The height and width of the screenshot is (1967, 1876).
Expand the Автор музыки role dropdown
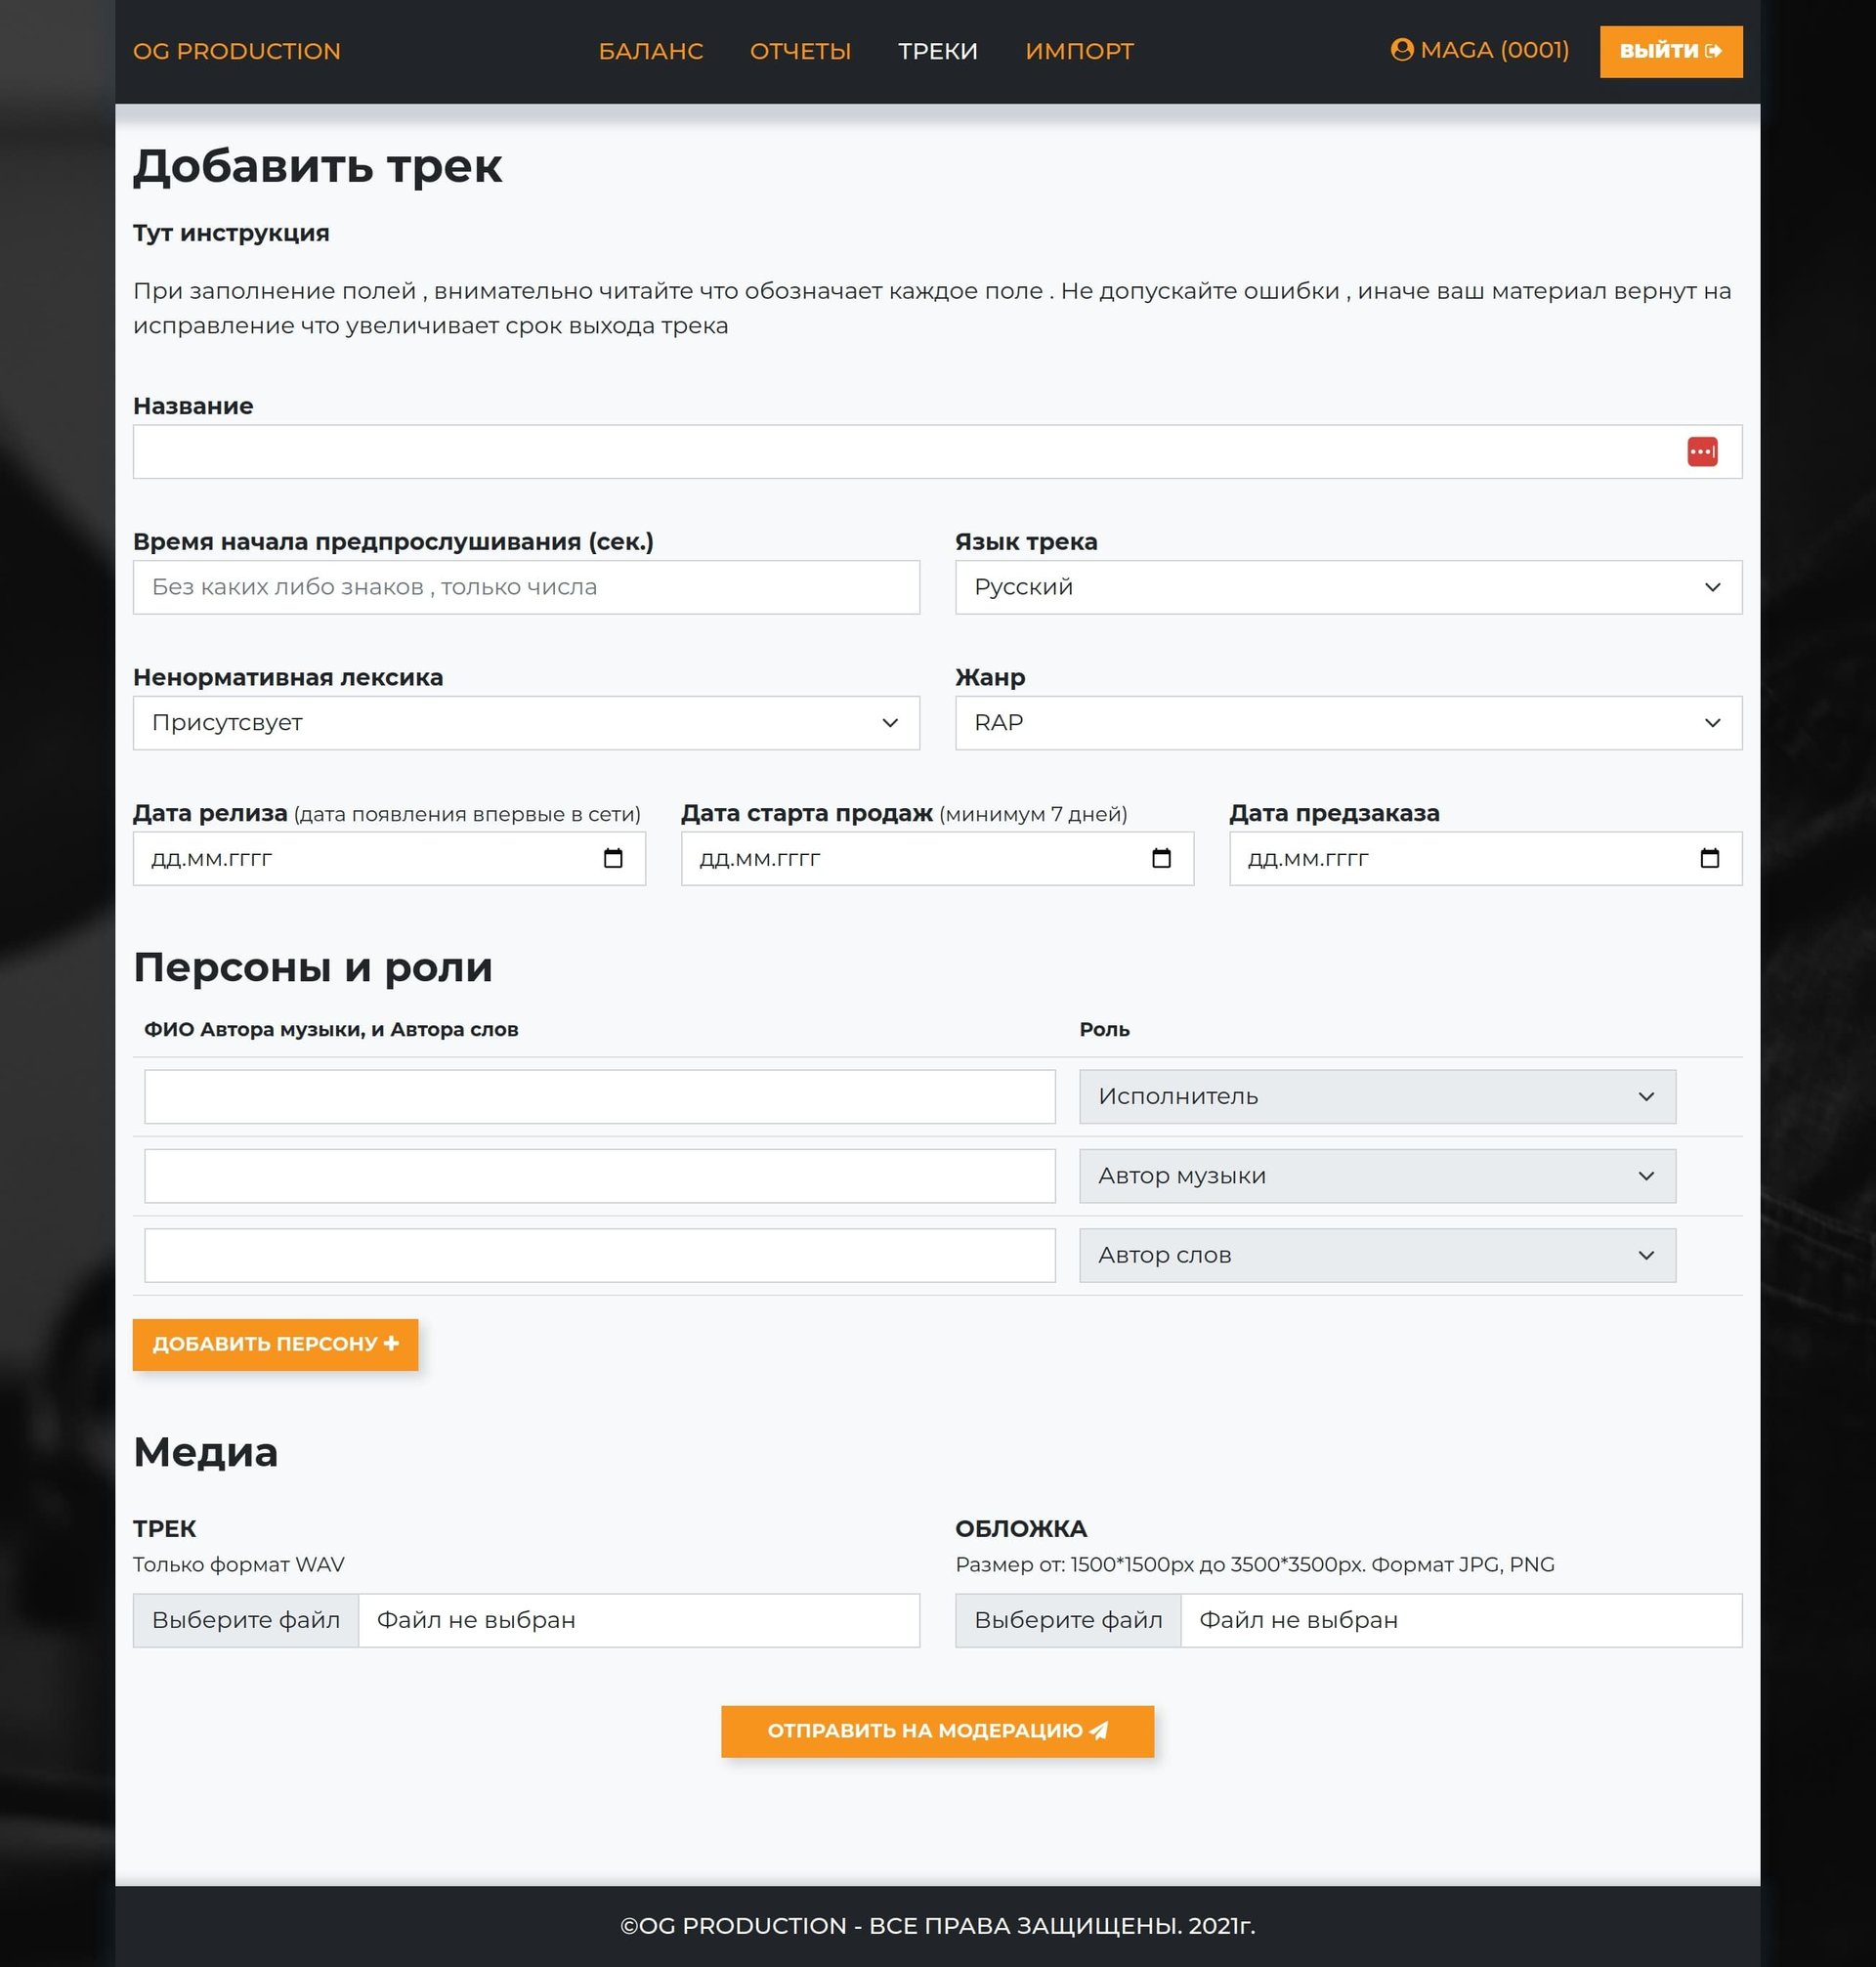point(1377,1176)
